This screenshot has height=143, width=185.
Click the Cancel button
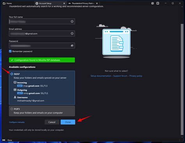click(x=52, y=122)
